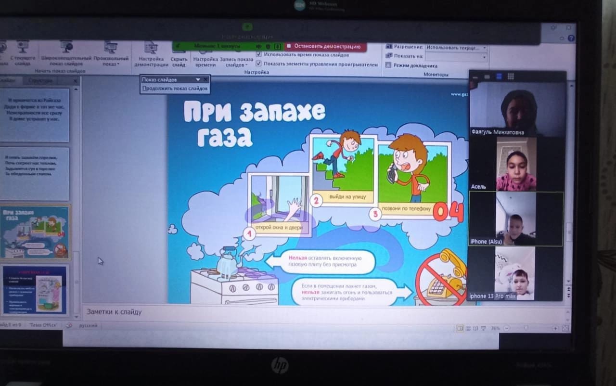Viewport: 616px width, 386px height.
Task: Click the PowerPoint help question mark icon
Action: pos(570,38)
